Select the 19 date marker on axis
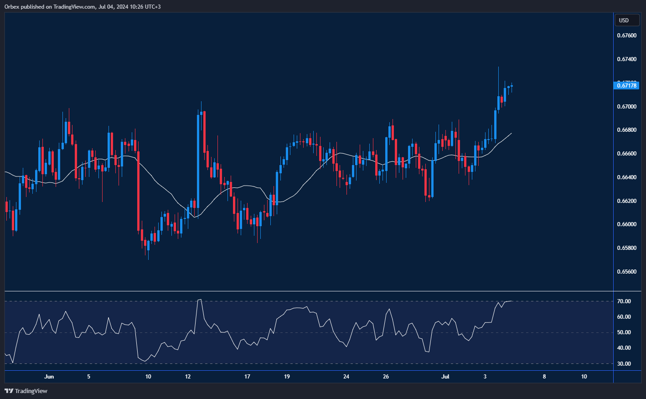 click(x=287, y=377)
